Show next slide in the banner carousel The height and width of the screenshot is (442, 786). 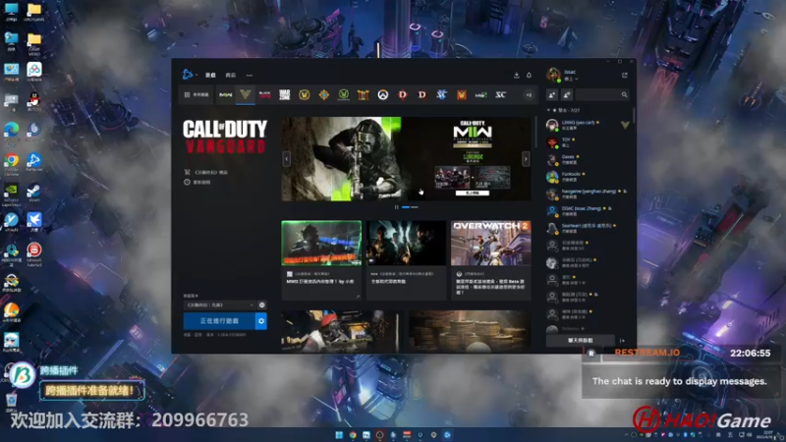click(526, 159)
